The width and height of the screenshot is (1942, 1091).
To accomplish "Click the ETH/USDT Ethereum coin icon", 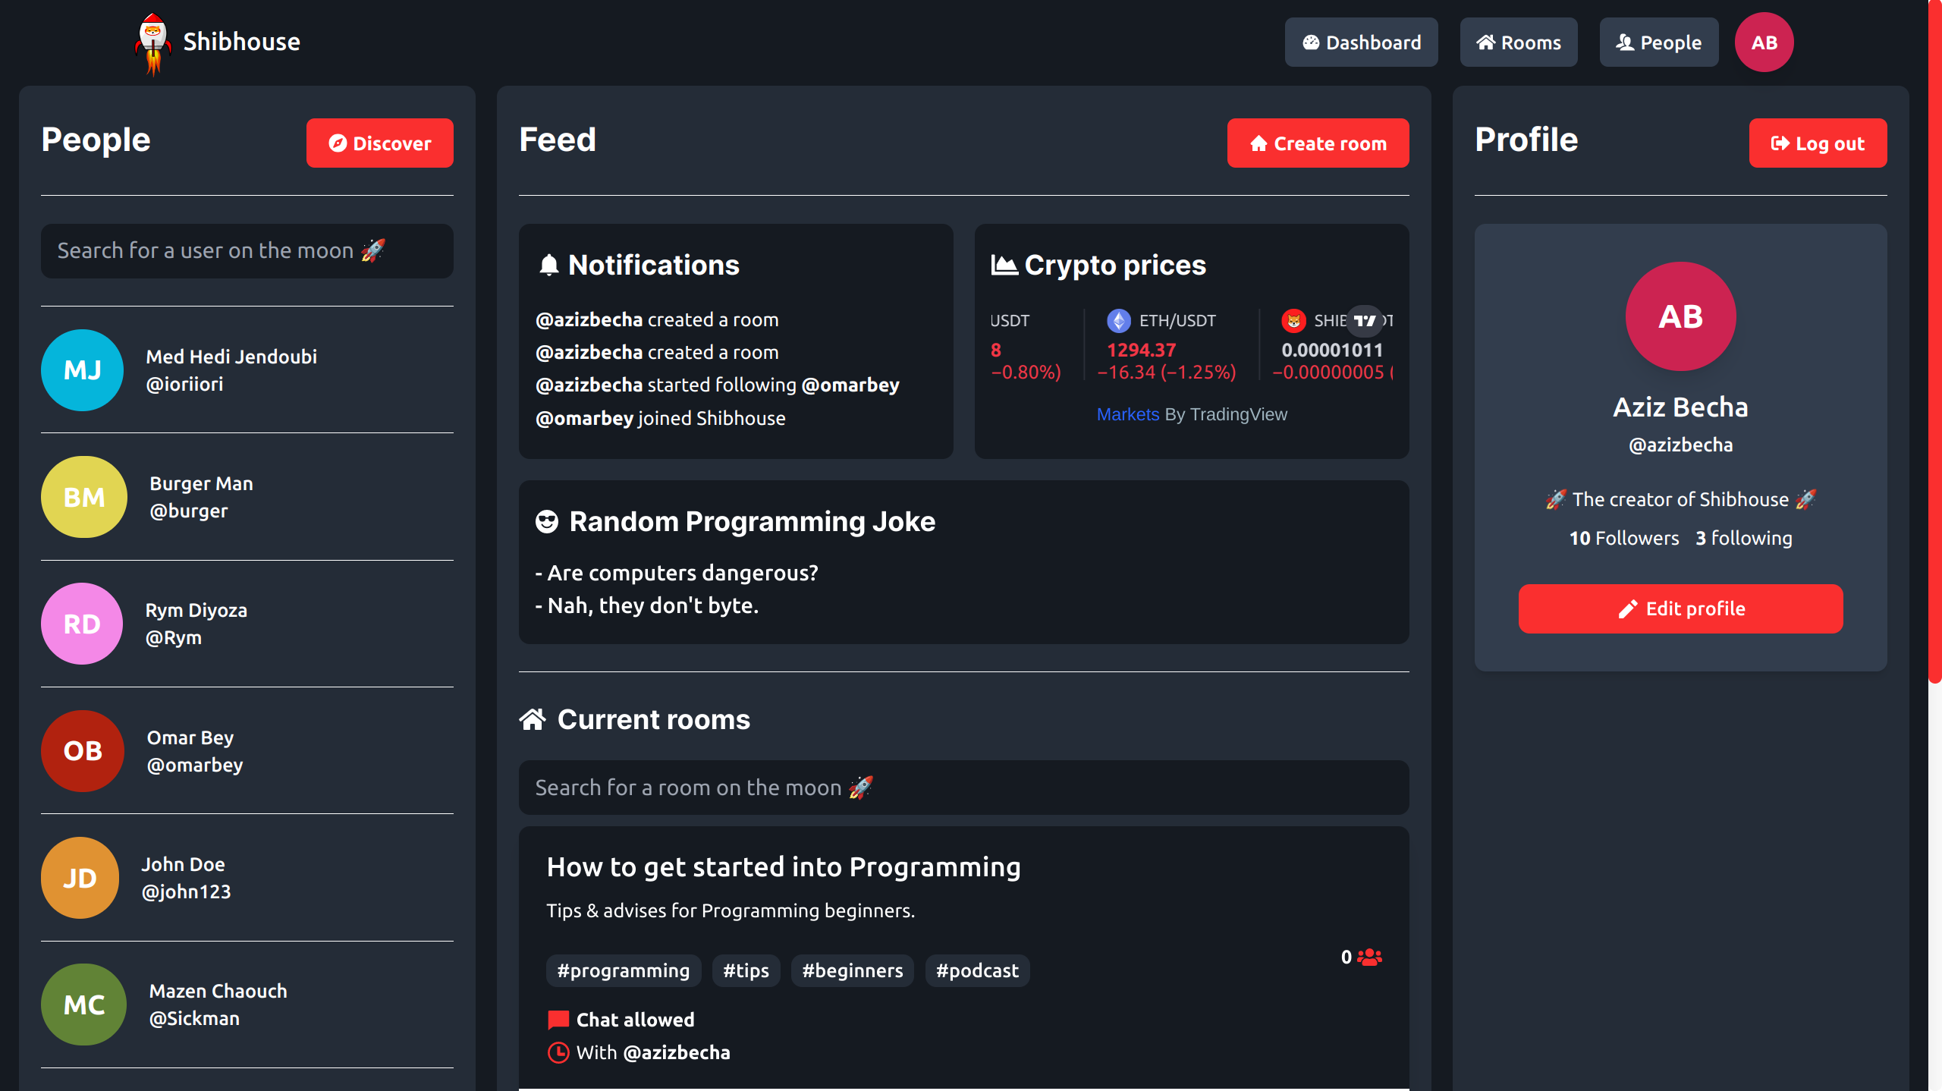I will click(1118, 321).
